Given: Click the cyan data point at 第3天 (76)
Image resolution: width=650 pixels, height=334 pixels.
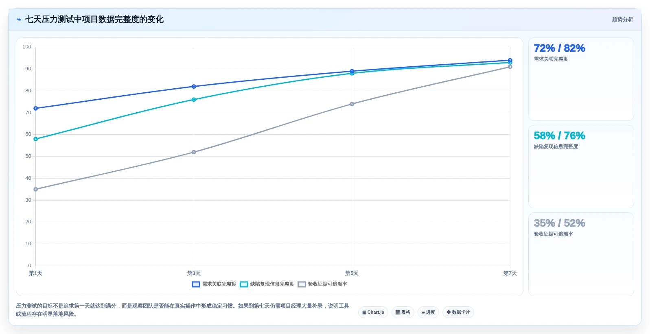Looking at the screenshot, I should click(x=194, y=100).
